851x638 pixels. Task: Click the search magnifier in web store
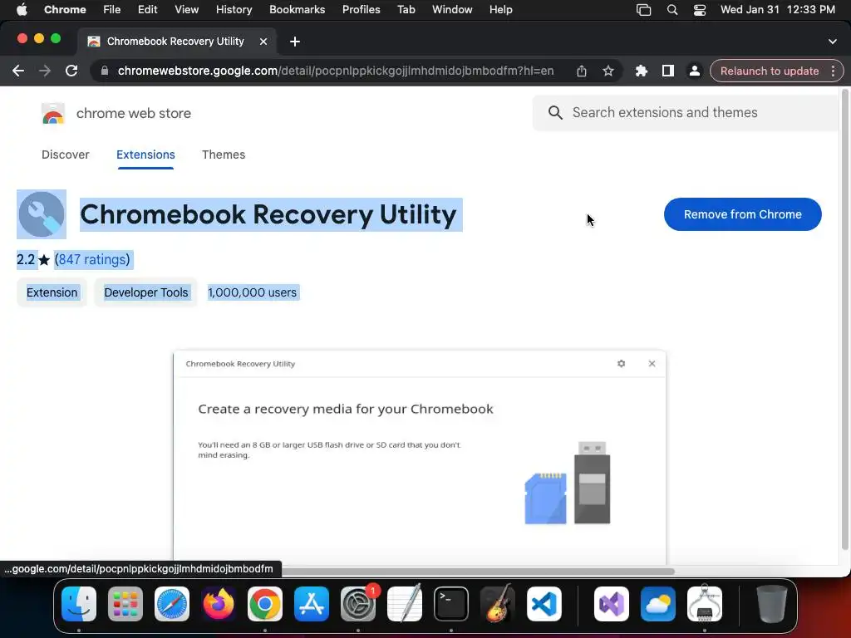point(554,113)
